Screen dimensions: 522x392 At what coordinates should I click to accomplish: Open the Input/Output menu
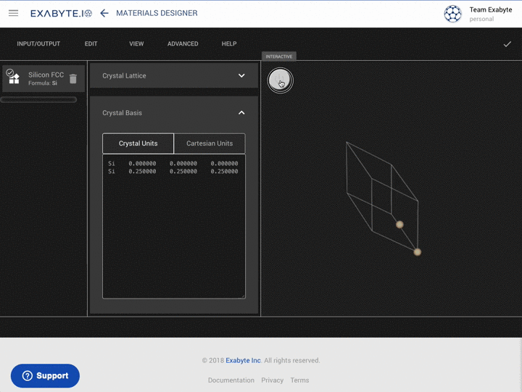(x=38, y=44)
